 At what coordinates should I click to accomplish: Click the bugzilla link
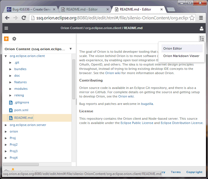coord(147,104)
